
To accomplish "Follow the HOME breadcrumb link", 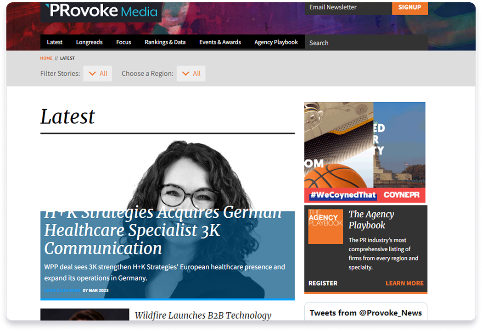I will (46, 58).
